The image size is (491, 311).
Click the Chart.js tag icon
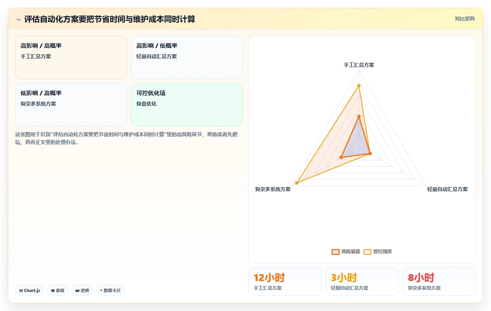pyautogui.click(x=21, y=290)
